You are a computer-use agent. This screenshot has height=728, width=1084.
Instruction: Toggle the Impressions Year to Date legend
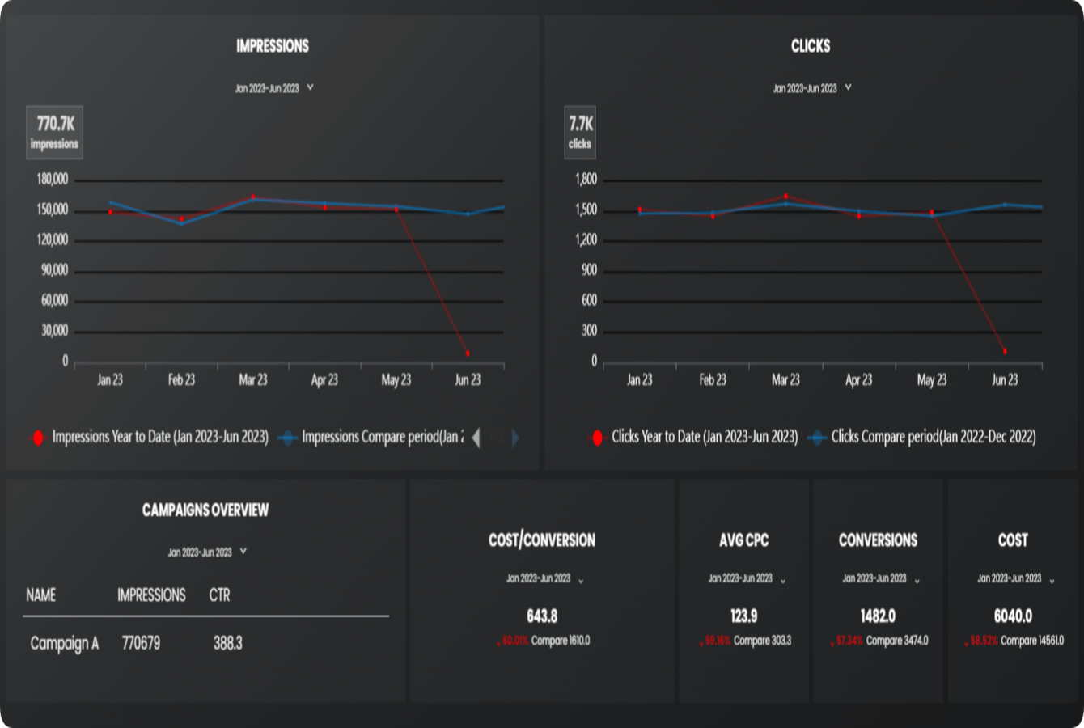149,438
